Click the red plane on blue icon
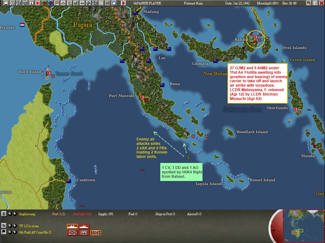The width and height of the screenshot is (325, 243). [50, 3]
